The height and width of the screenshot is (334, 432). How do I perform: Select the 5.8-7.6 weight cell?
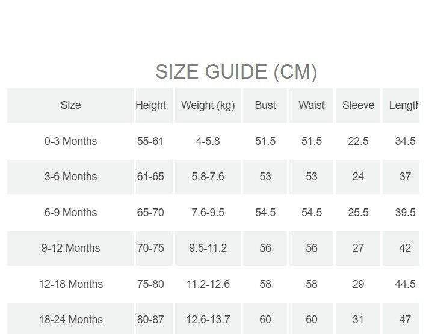coord(208,177)
